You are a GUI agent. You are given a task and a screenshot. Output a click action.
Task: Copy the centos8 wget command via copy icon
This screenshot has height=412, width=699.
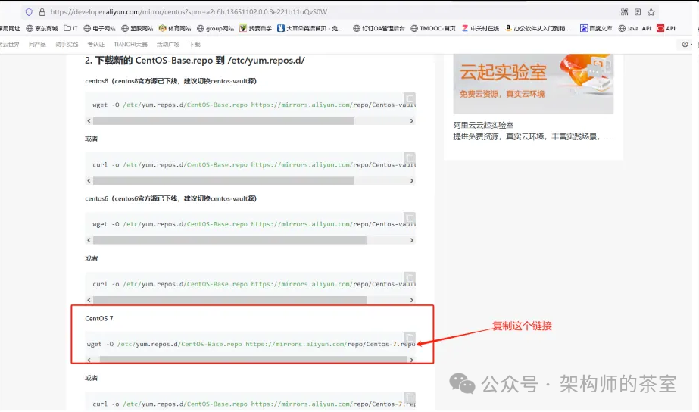click(x=409, y=98)
